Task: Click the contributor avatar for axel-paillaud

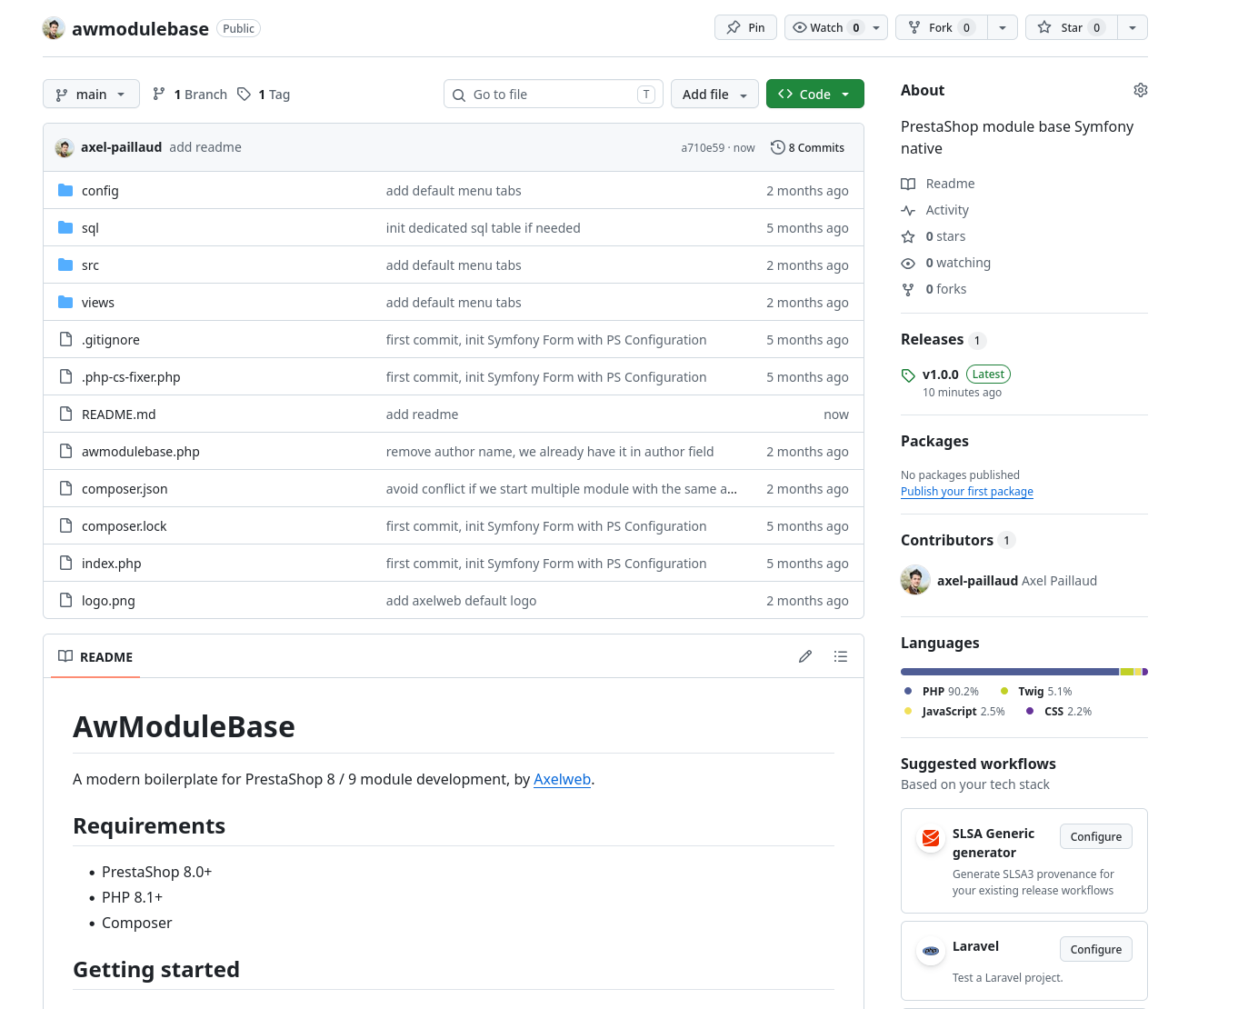Action: pos(915,580)
